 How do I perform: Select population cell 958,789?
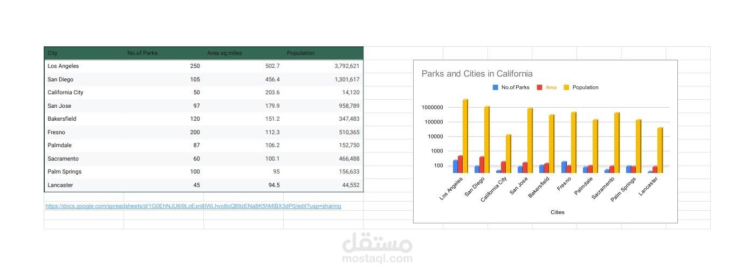tap(349, 106)
